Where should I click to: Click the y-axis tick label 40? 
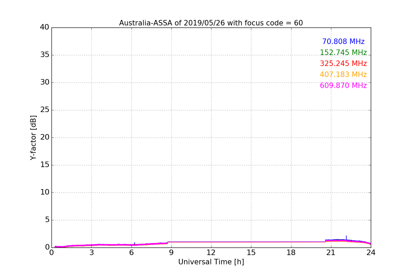tap(45, 27)
